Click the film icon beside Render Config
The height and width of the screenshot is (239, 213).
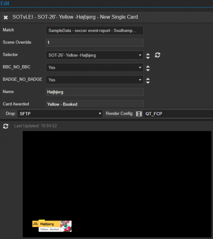tap(139, 114)
